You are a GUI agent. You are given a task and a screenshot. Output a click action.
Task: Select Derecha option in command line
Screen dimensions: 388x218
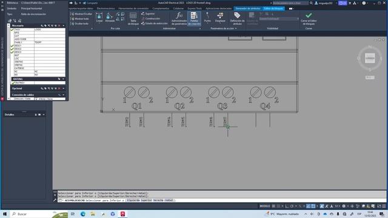(x=158, y=200)
